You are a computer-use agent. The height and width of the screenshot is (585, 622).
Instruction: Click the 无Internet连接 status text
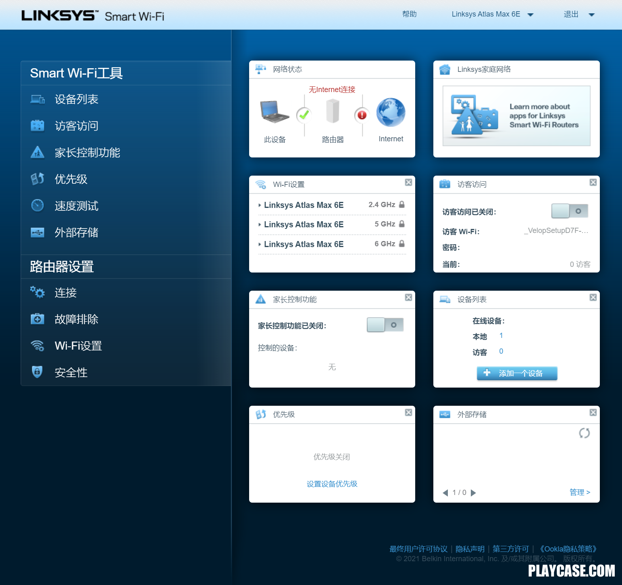pyautogui.click(x=332, y=89)
